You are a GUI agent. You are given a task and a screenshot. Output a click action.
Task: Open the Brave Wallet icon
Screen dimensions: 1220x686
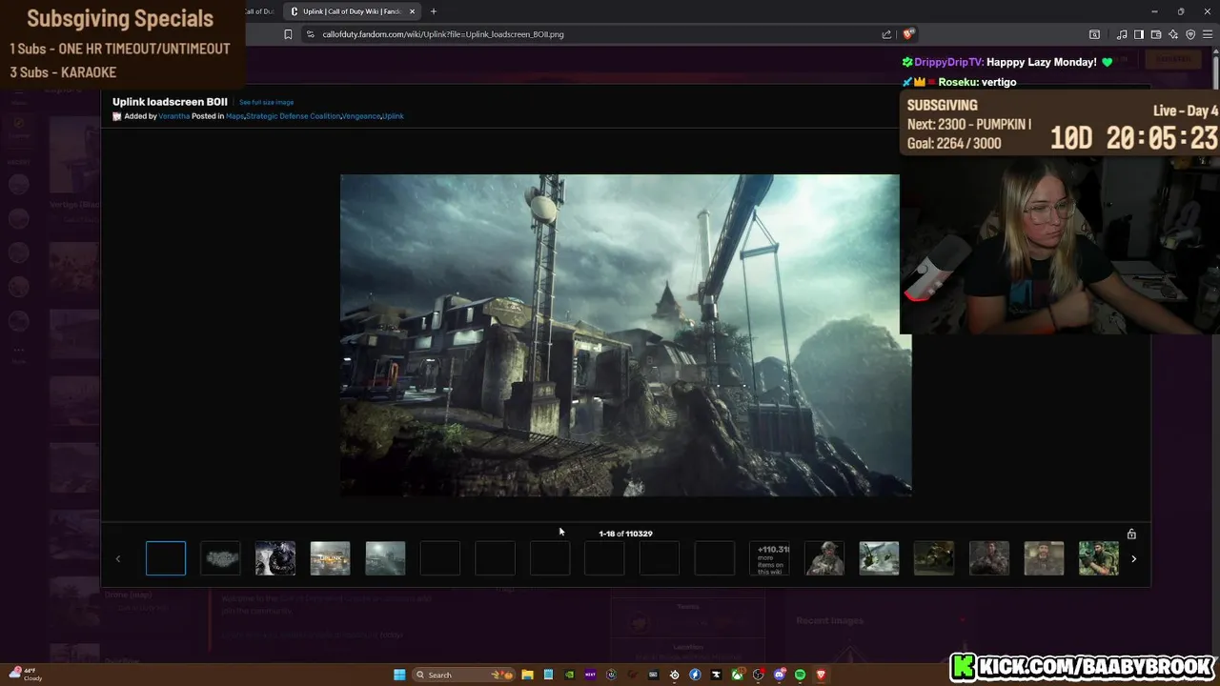[1156, 34]
